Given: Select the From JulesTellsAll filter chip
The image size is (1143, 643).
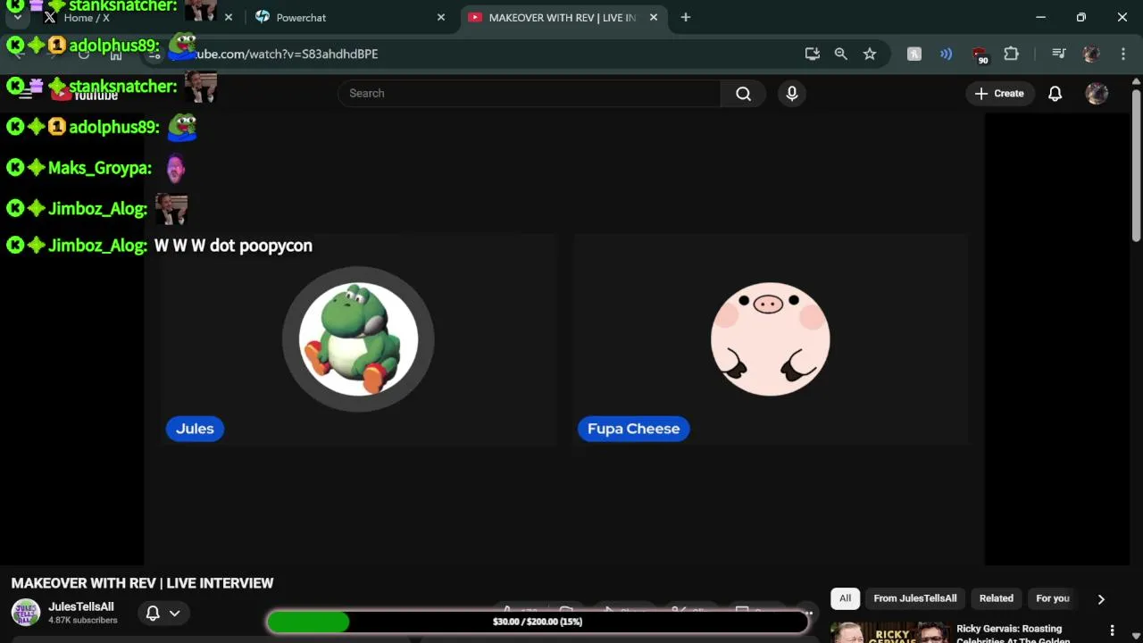Looking at the screenshot, I should coord(914,598).
